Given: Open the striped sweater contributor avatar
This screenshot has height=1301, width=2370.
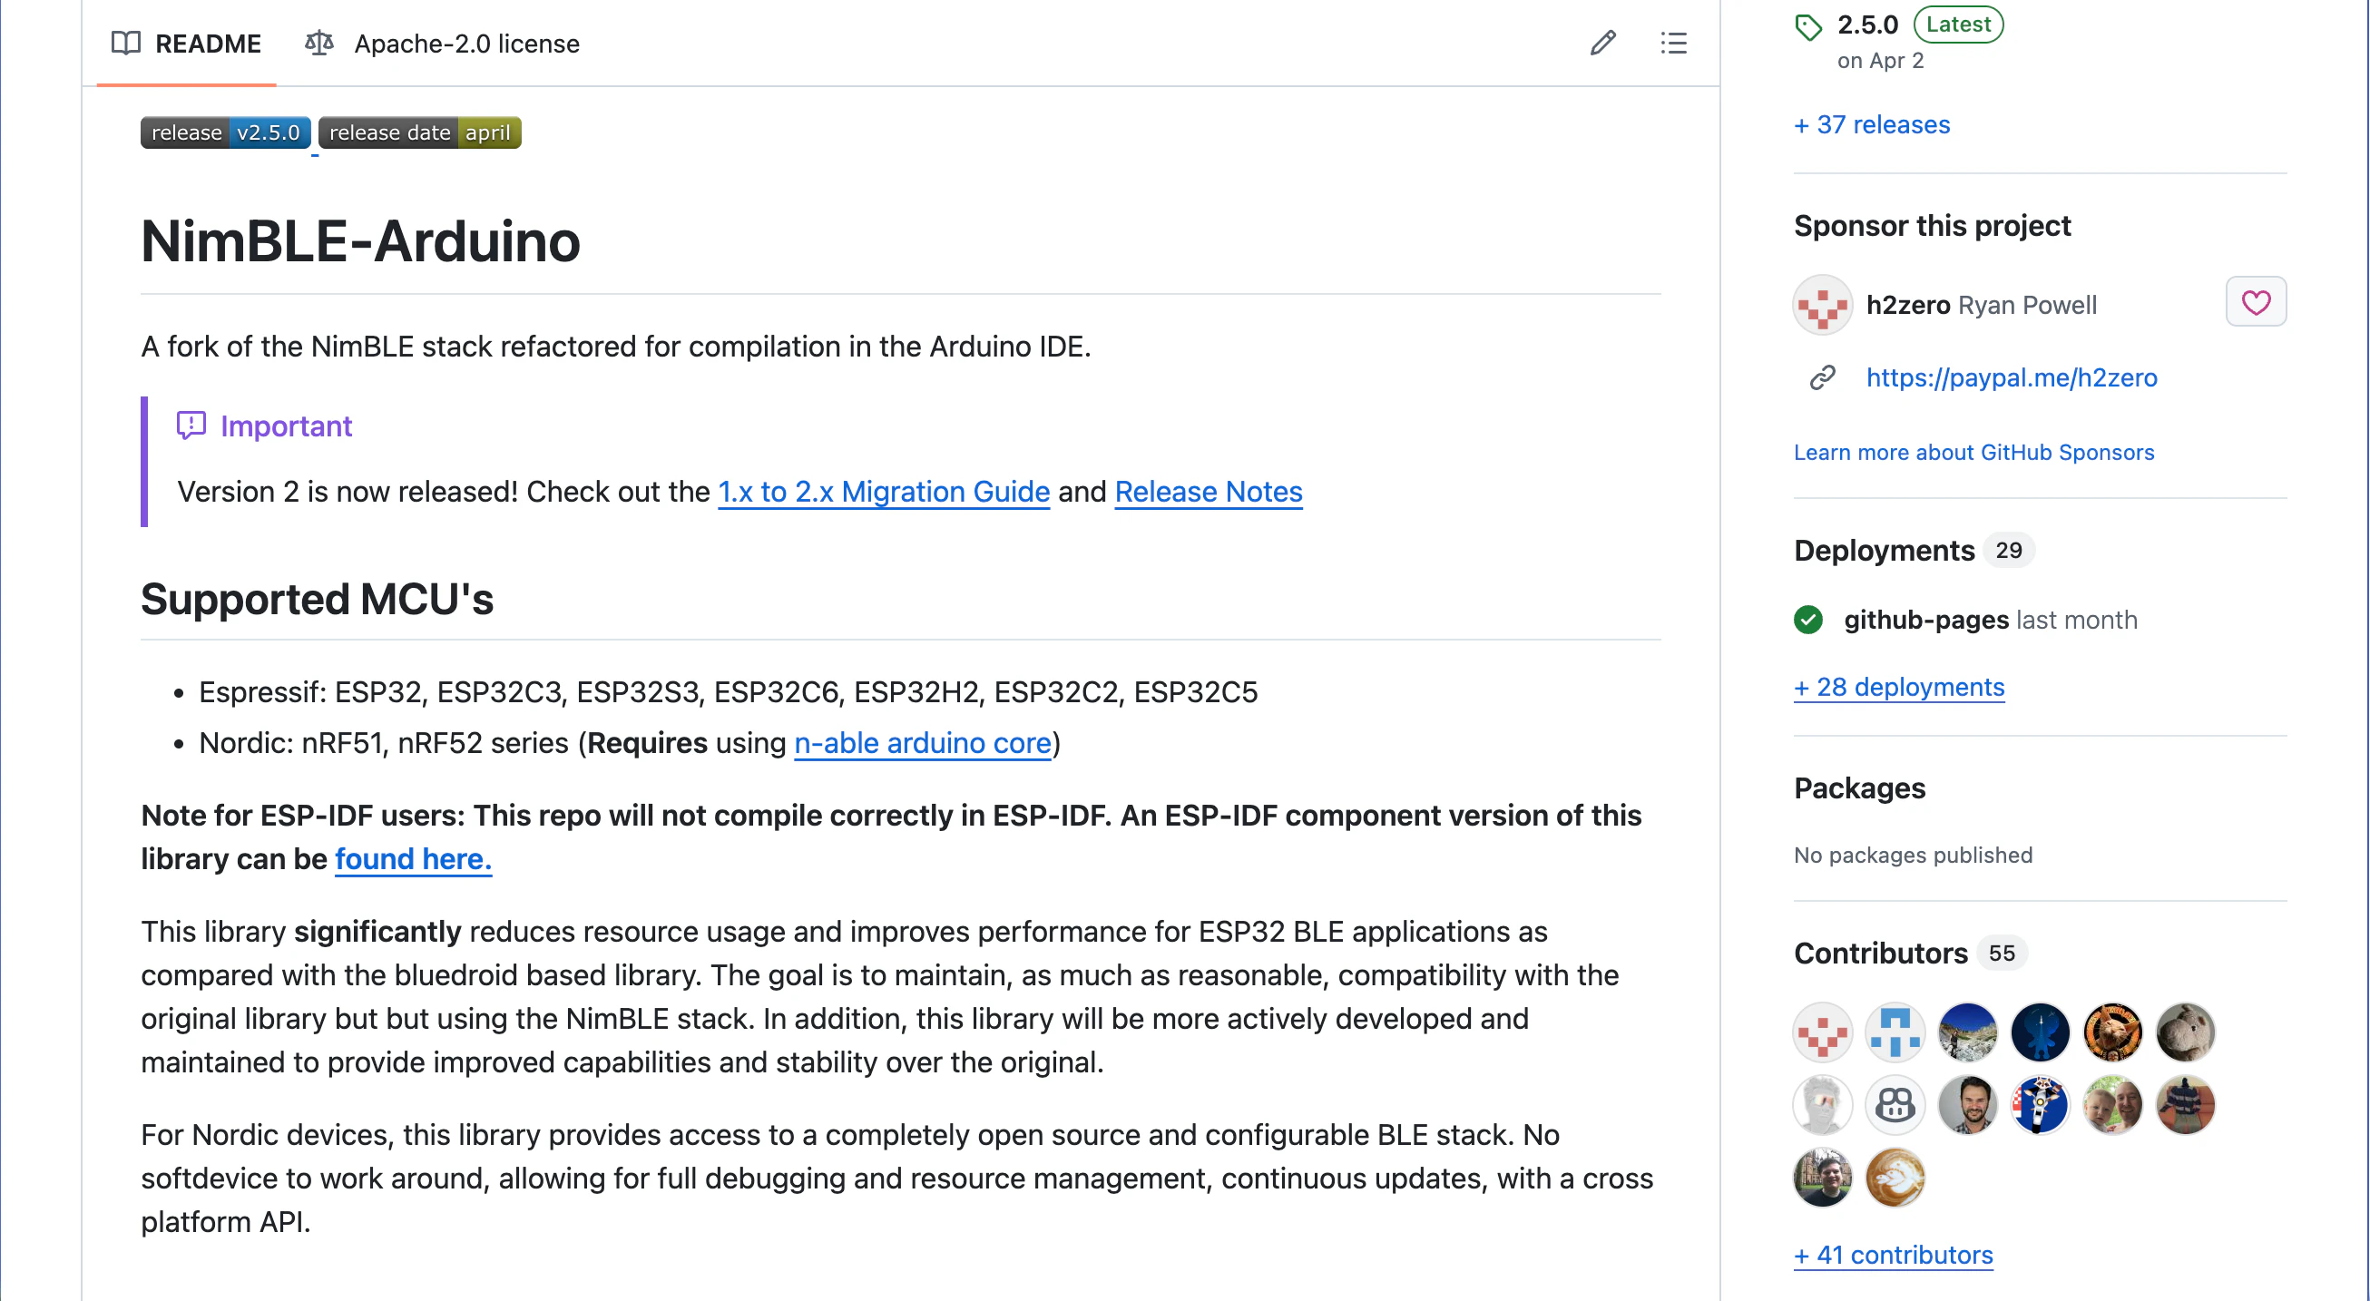Looking at the screenshot, I should click(x=2185, y=1104).
